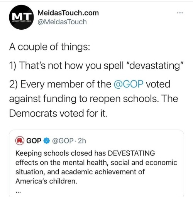Click the GOP name in quoted tweet
Viewport: 193px width, 197px height.
pos(34,141)
